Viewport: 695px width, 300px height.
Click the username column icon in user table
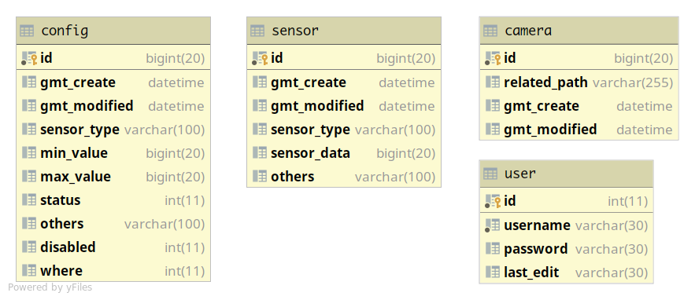(493, 225)
